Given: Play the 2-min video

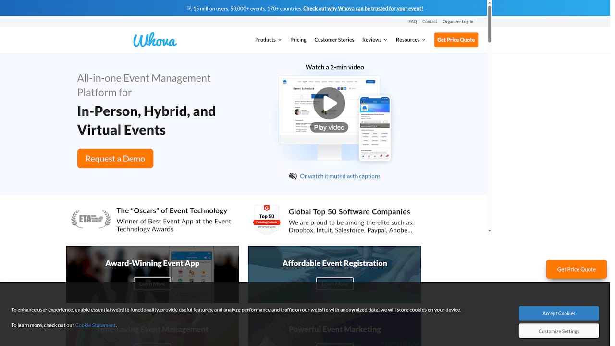Looking at the screenshot, I should 329,103.
